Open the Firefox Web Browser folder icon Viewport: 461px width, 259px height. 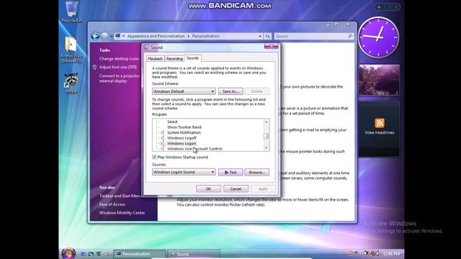click(x=71, y=50)
